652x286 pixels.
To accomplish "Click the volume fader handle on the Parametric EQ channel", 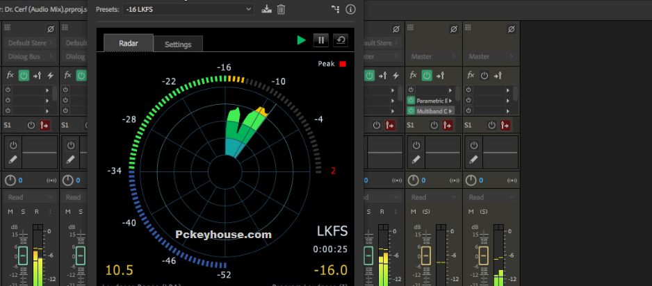I will [426, 255].
